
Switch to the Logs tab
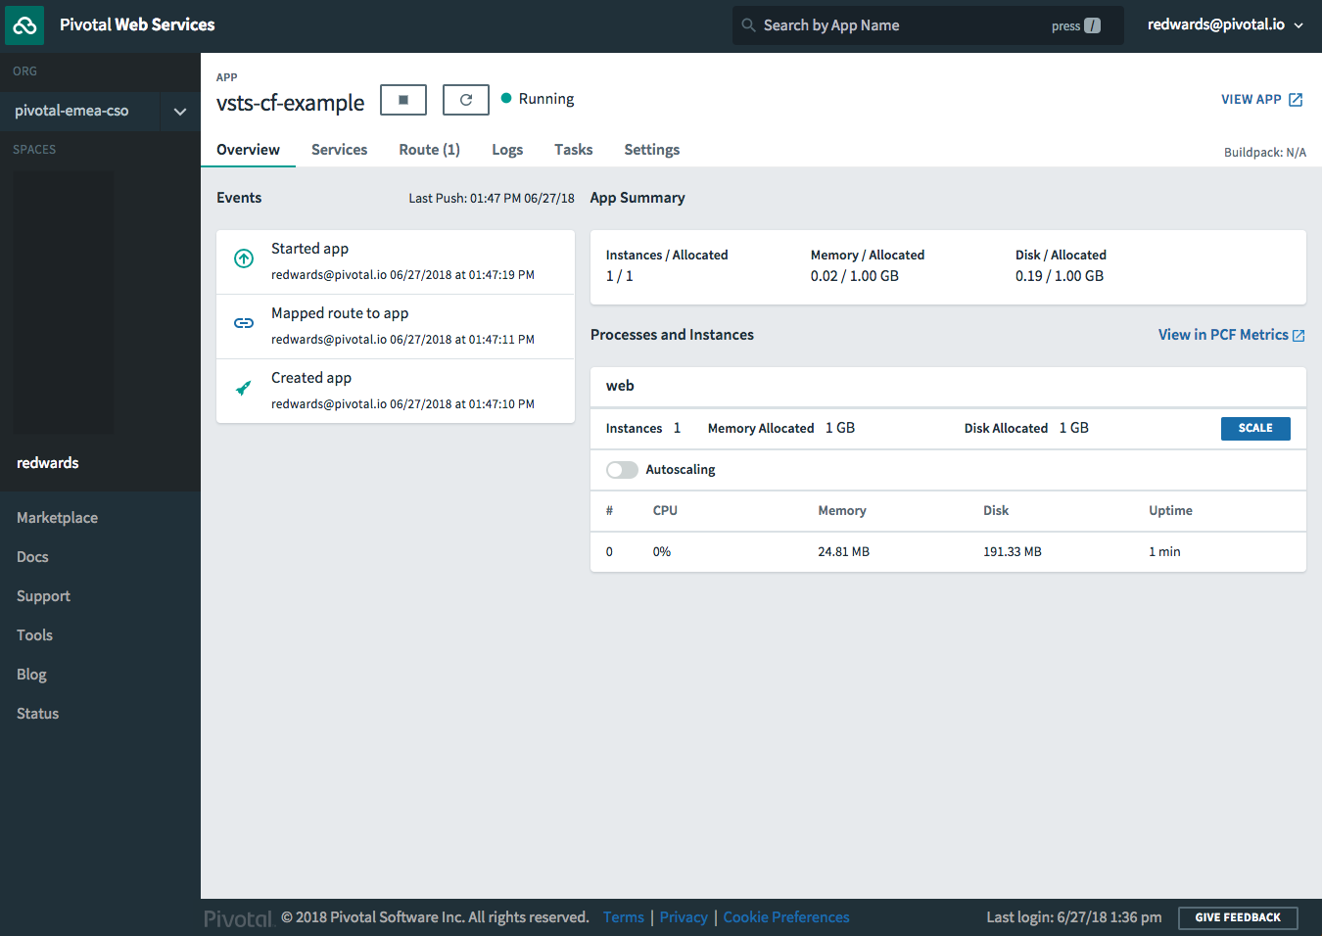(507, 150)
